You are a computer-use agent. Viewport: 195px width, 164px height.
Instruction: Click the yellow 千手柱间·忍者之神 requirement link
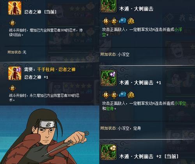coord(56,69)
